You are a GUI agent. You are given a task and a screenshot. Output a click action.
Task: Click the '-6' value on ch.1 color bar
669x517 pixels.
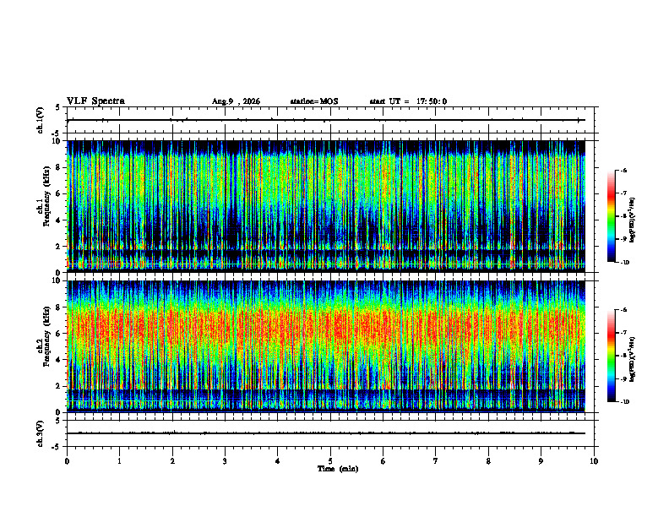(623, 170)
